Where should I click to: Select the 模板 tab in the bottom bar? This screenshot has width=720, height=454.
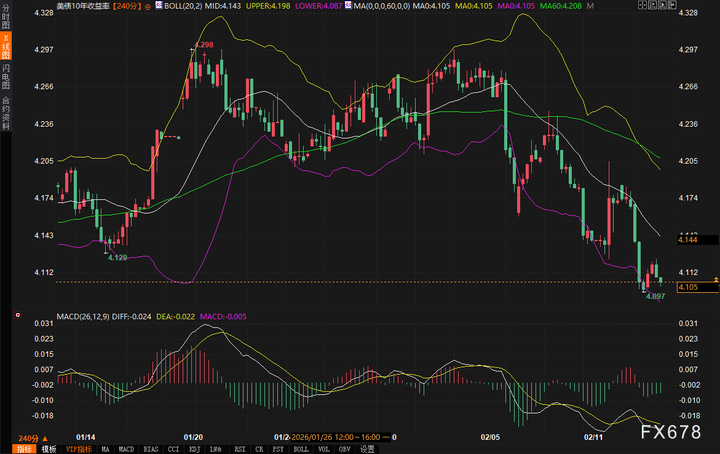pyautogui.click(x=49, y=449)
